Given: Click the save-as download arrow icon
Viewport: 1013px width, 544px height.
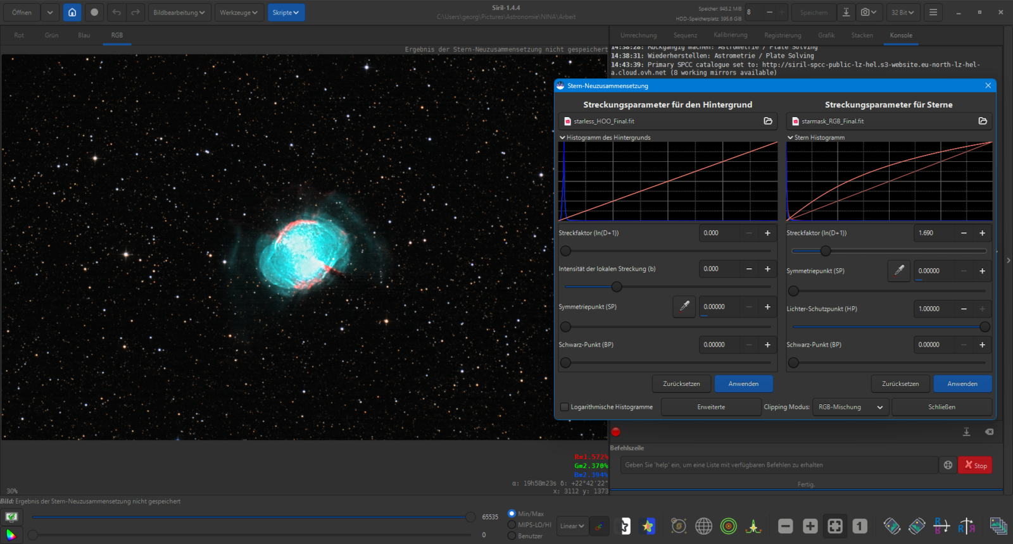Looking at the screenshot, I should click(846, 12).
